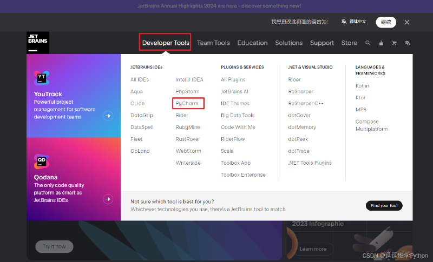
Task: Open the search magnifier icon
Action: (368, 43)
